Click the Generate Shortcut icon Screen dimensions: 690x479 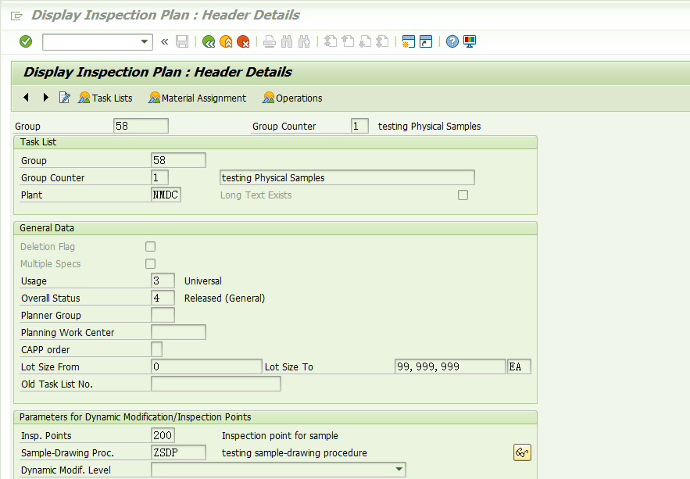point(426,41)
